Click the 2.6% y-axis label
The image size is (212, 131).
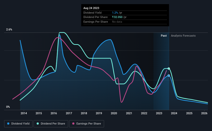point(9,29)
